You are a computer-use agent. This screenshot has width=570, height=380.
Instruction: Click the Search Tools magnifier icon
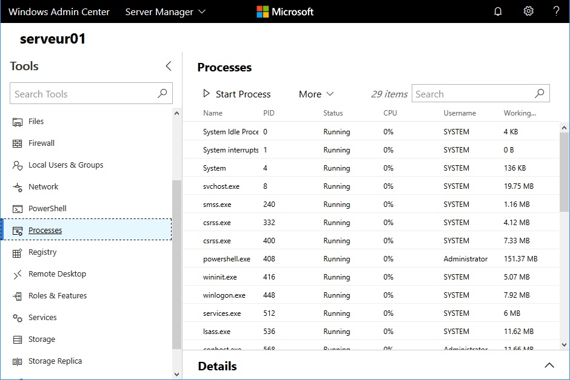162,94
